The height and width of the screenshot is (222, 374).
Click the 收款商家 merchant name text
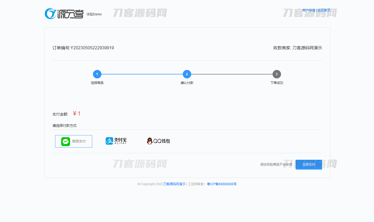tap(297, 48)
